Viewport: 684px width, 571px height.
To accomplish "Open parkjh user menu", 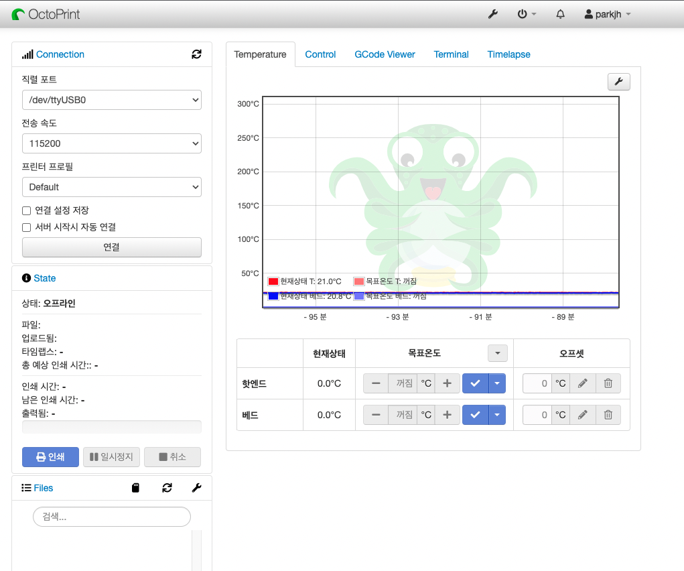I will click(608, 14).
